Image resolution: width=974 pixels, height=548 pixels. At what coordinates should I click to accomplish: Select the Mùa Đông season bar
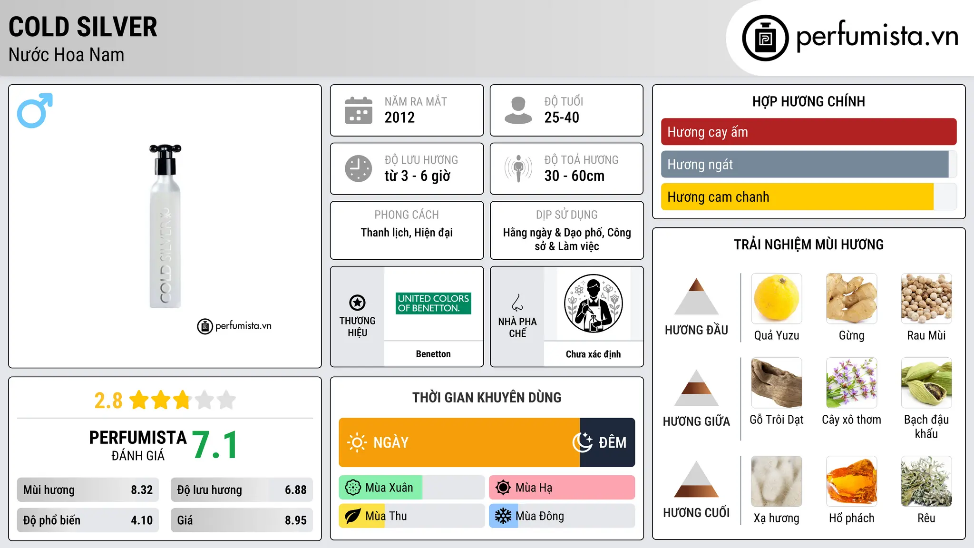tap(562, 516)
